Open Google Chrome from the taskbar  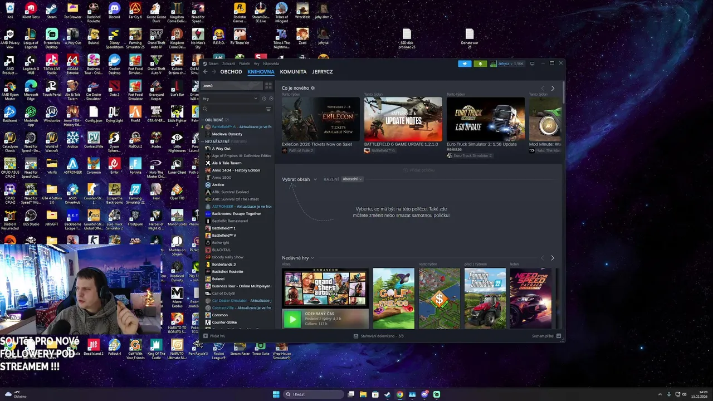[x=400, y=394]
